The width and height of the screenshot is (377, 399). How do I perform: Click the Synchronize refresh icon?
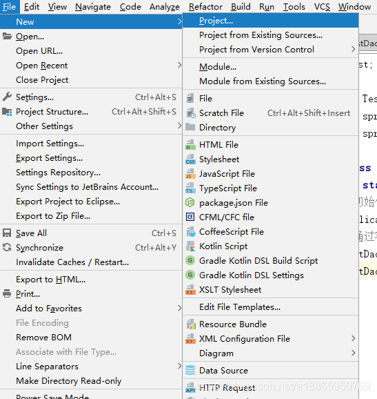(x=7, y=247)
